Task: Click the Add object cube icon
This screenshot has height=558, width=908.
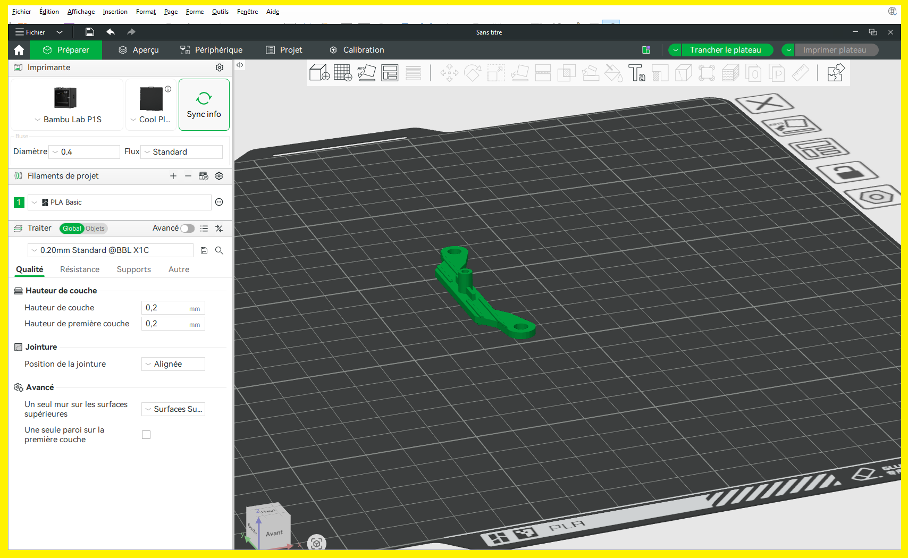Action: (x=319, y=73)
